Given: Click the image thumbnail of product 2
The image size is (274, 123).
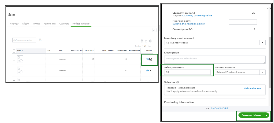Looking at the screenshot, I should (20, 70).
